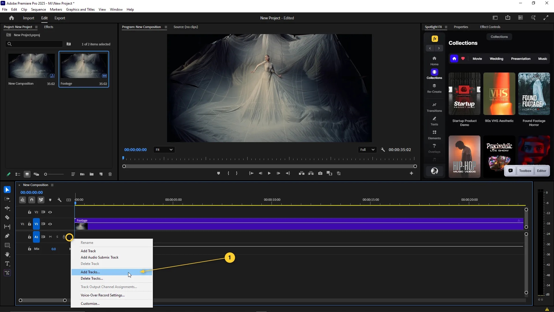Click the Editor button

click(541, 171)
